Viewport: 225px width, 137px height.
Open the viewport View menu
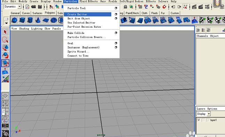tap(14, 28)
